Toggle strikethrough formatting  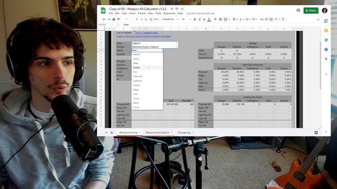pyautogui.click(x=204, y=19)
